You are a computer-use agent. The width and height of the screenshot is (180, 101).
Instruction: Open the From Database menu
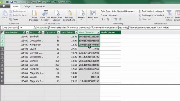coord(34,16)
